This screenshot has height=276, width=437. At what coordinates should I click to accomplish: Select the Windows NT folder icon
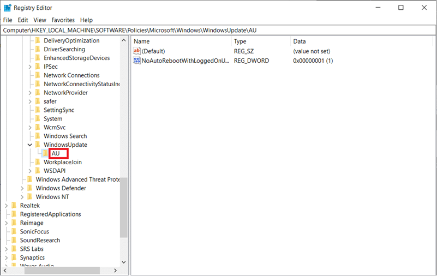[x=30, y=196]
